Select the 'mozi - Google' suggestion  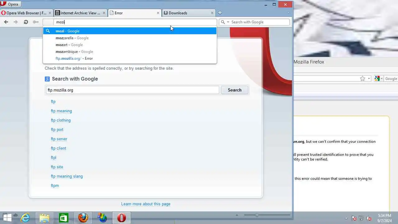pyautogui.click(x=130, y=31)
